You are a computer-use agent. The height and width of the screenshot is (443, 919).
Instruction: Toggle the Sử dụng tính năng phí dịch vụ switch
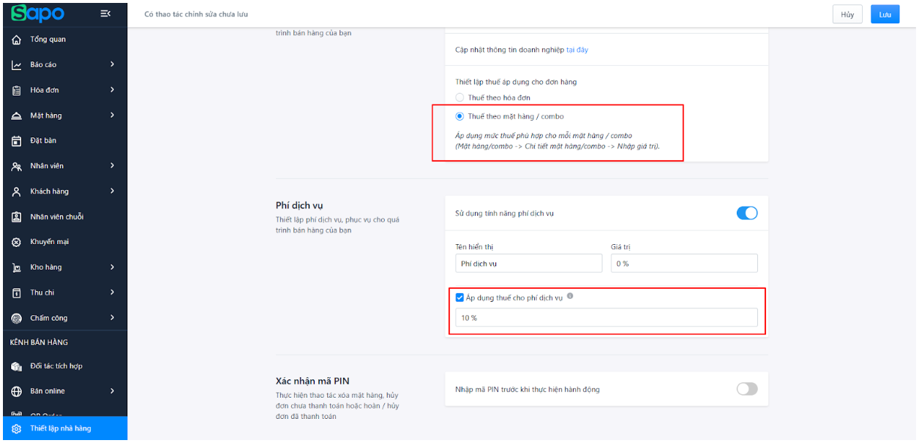pos(746,213)
